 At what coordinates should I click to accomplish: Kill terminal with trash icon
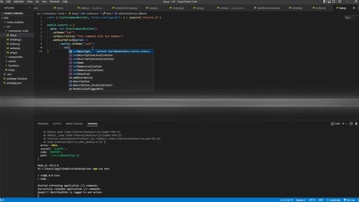tap(356, 123)
